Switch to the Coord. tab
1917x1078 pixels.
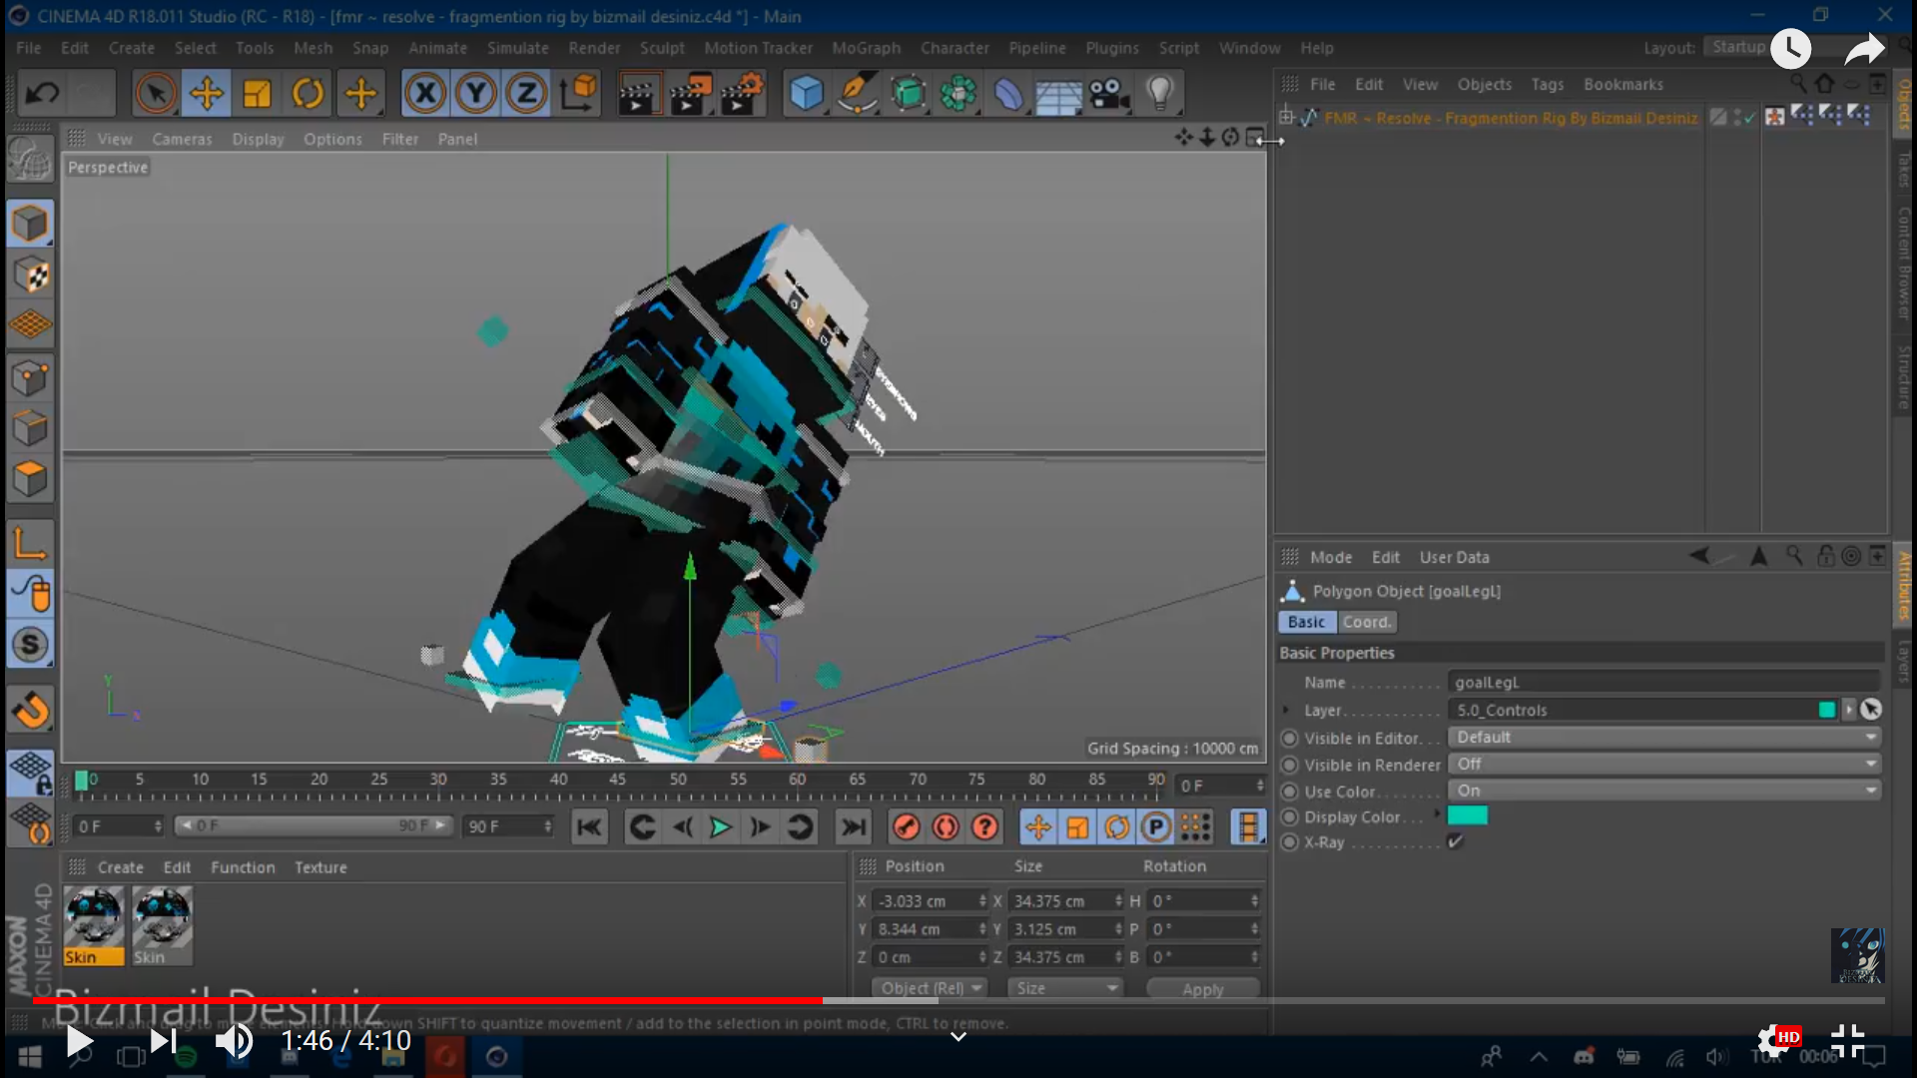1366,622
